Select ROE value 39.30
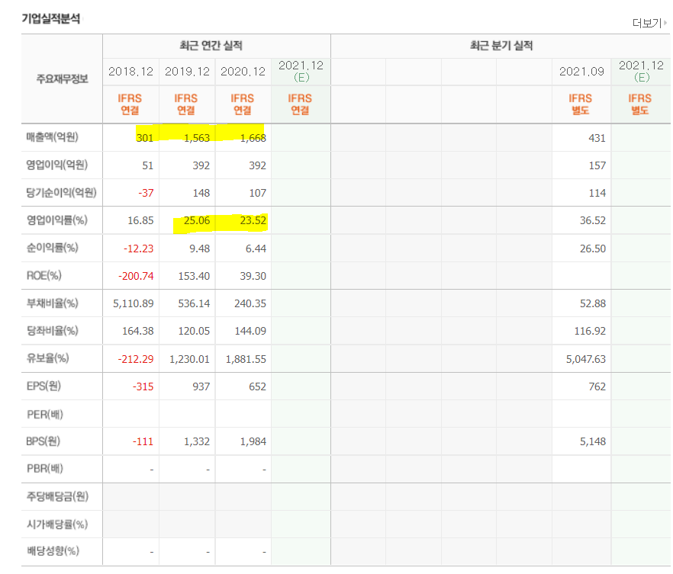 click(253, 276)
